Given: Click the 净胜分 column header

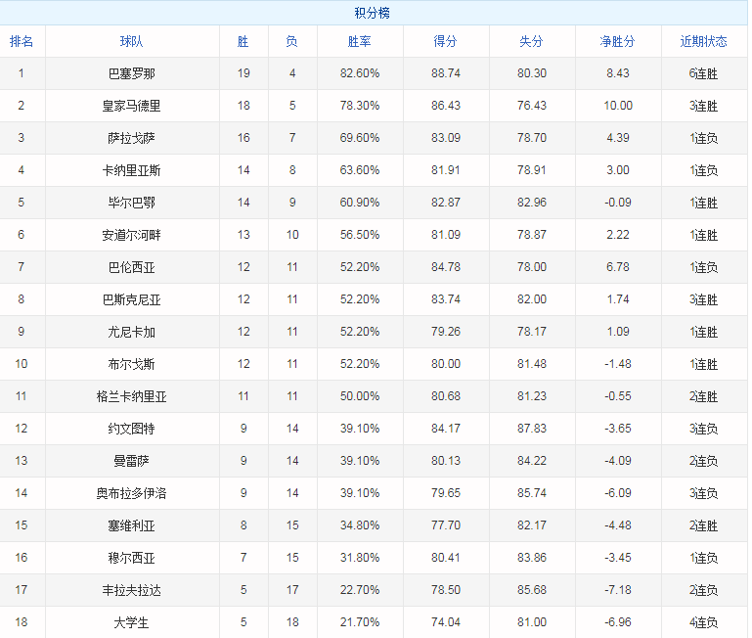Looking at the screenshot, I should (617, 41).
